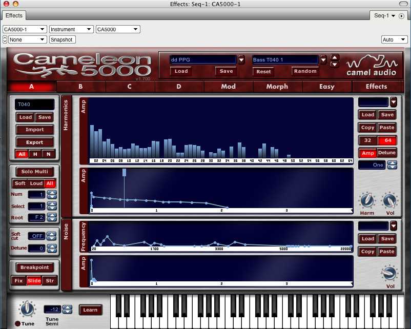Open the harmonics preset dropdown arrow
This screenshot has width=411, height=329.
[x=394, y=102]
